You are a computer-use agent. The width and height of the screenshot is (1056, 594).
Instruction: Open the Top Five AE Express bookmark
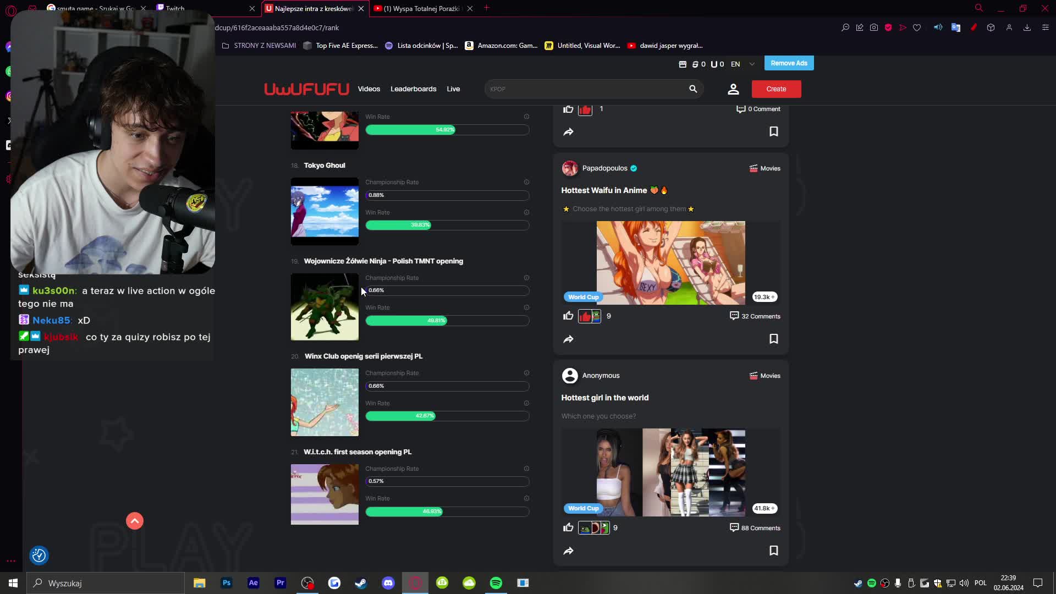341,46
